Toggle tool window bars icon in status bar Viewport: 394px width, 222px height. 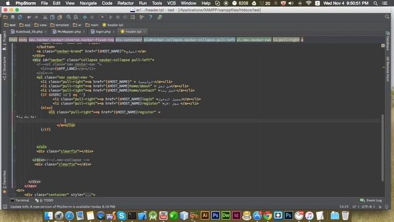[4, 207]
